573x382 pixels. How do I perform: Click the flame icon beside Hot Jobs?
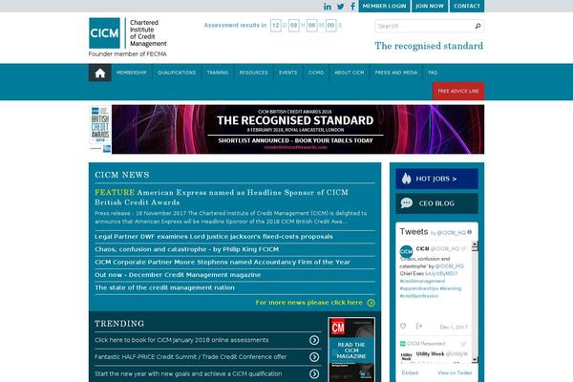point(407,179)
